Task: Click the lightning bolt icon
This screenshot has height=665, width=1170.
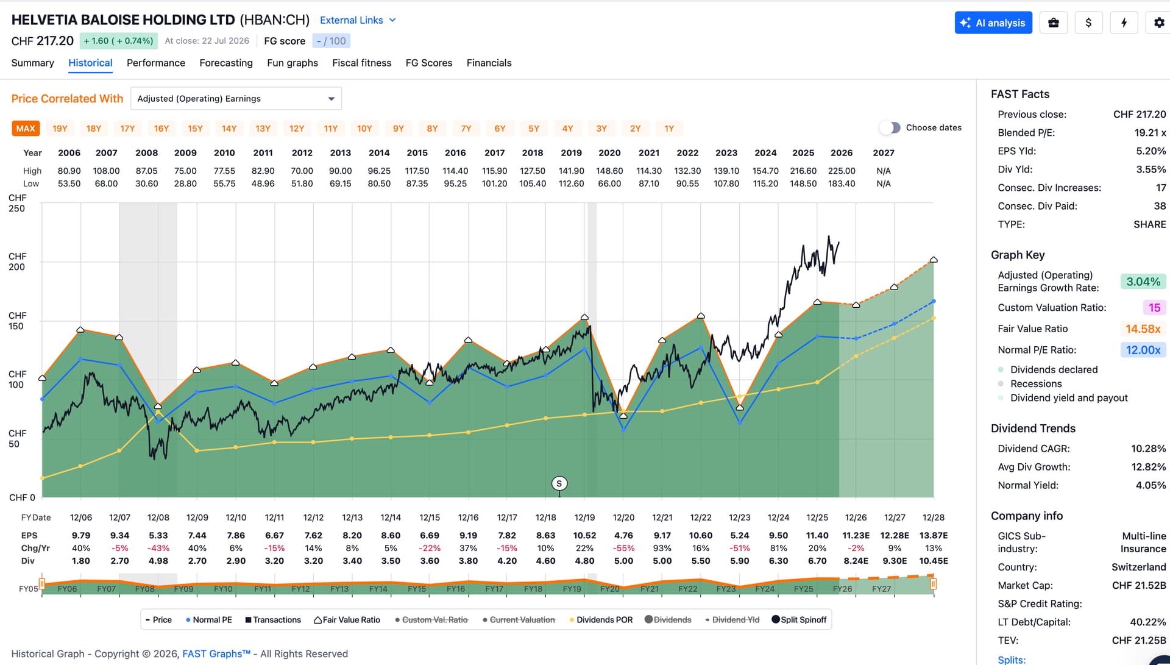Action: 1124,23
